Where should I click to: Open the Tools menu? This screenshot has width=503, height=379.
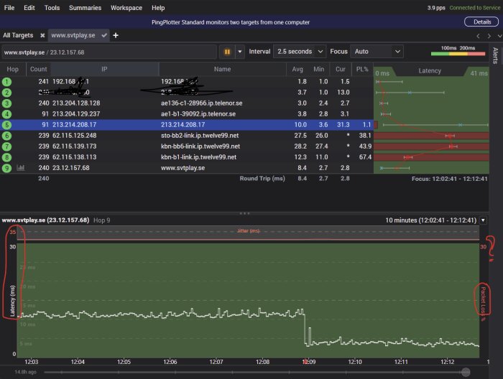(52, 8)
